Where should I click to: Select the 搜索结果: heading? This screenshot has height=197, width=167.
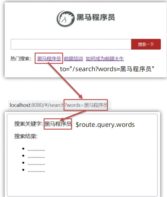tap(26, 136)
